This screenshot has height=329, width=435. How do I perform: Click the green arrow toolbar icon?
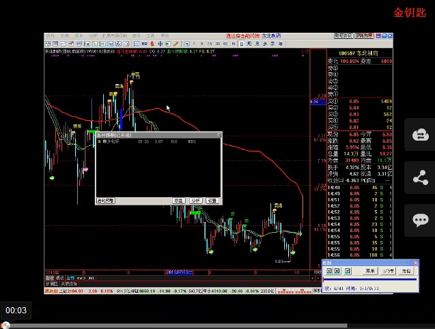click(x=168, y=44)
